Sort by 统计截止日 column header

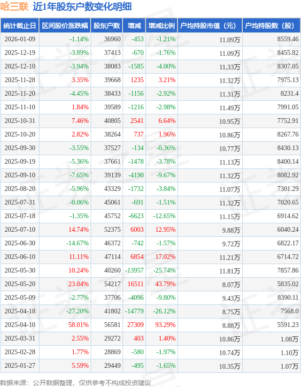click(19, 26)
